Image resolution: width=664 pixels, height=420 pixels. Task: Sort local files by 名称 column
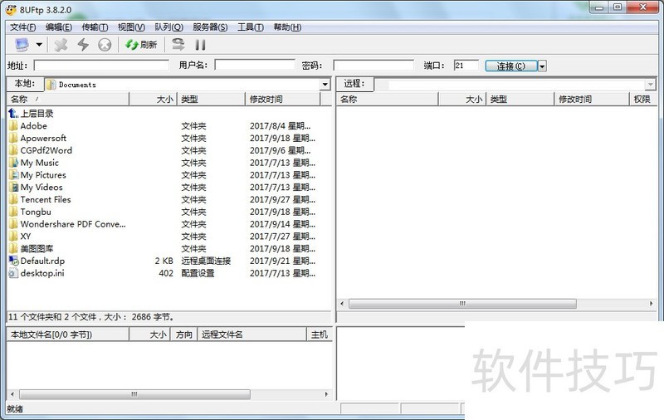point(68,99)
